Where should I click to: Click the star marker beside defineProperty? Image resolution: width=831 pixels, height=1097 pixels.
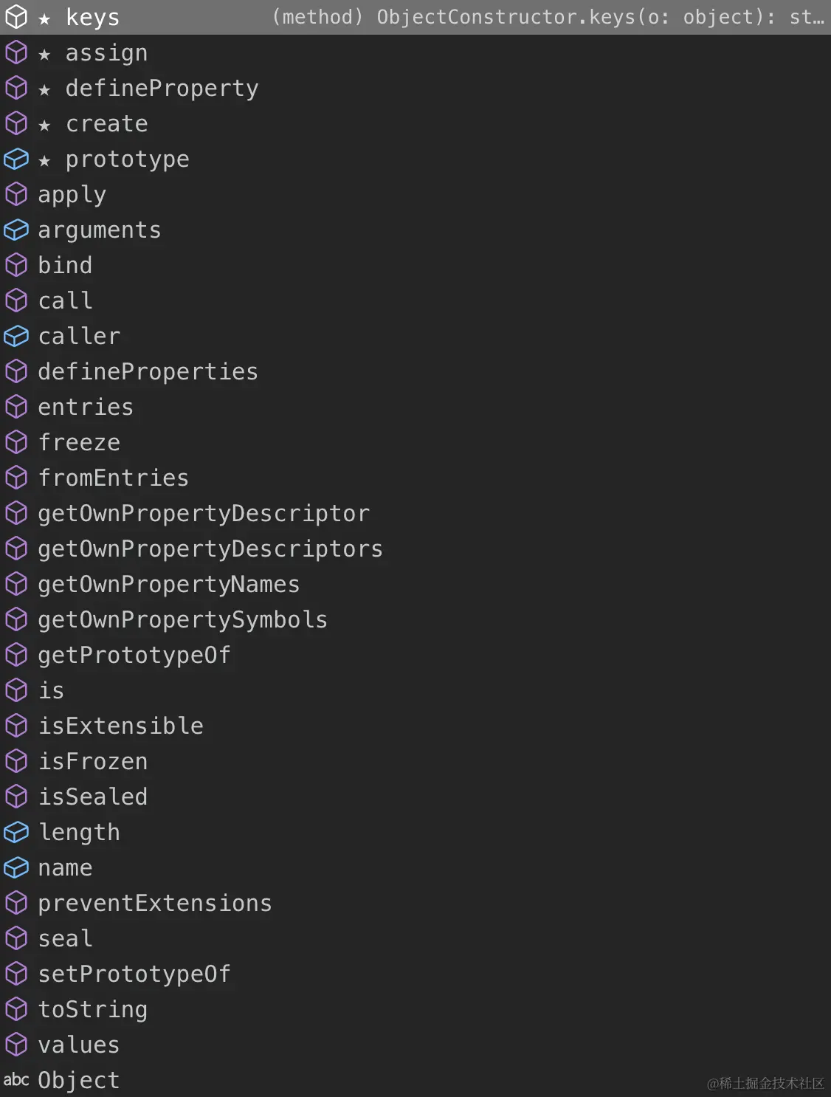(44, 89)
